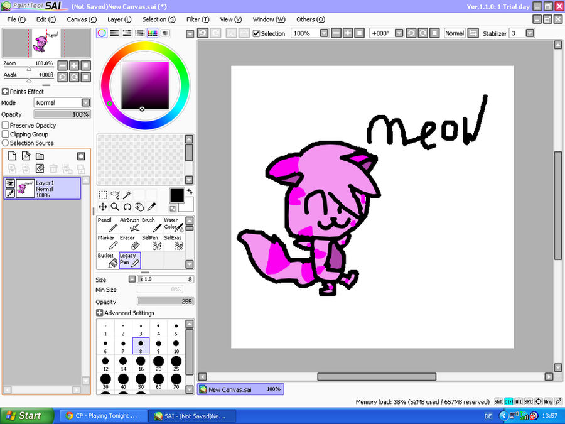Click the navigator thumbnail preview
Image resolution: width=565 pixels, height=424 pixels.
click(46, 43)
